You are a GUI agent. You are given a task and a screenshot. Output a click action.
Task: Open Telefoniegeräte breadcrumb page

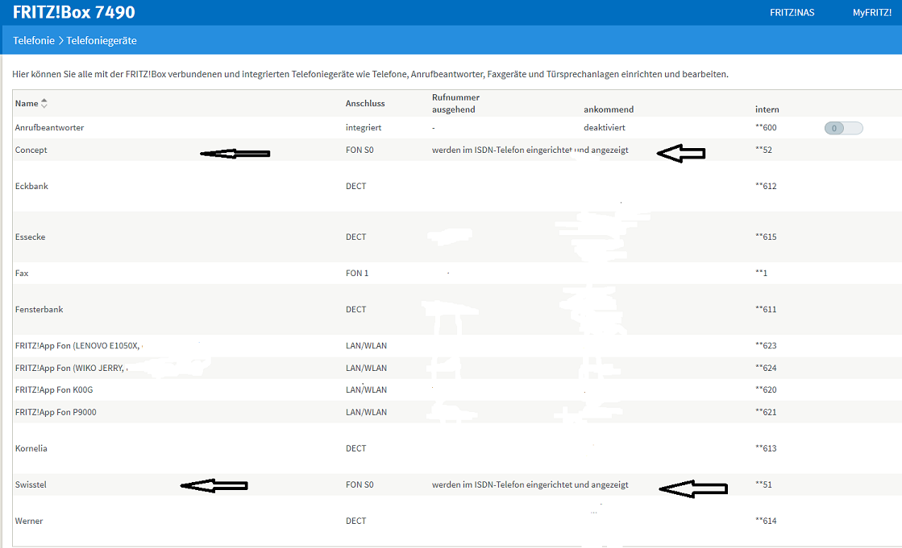click(102, 41)
